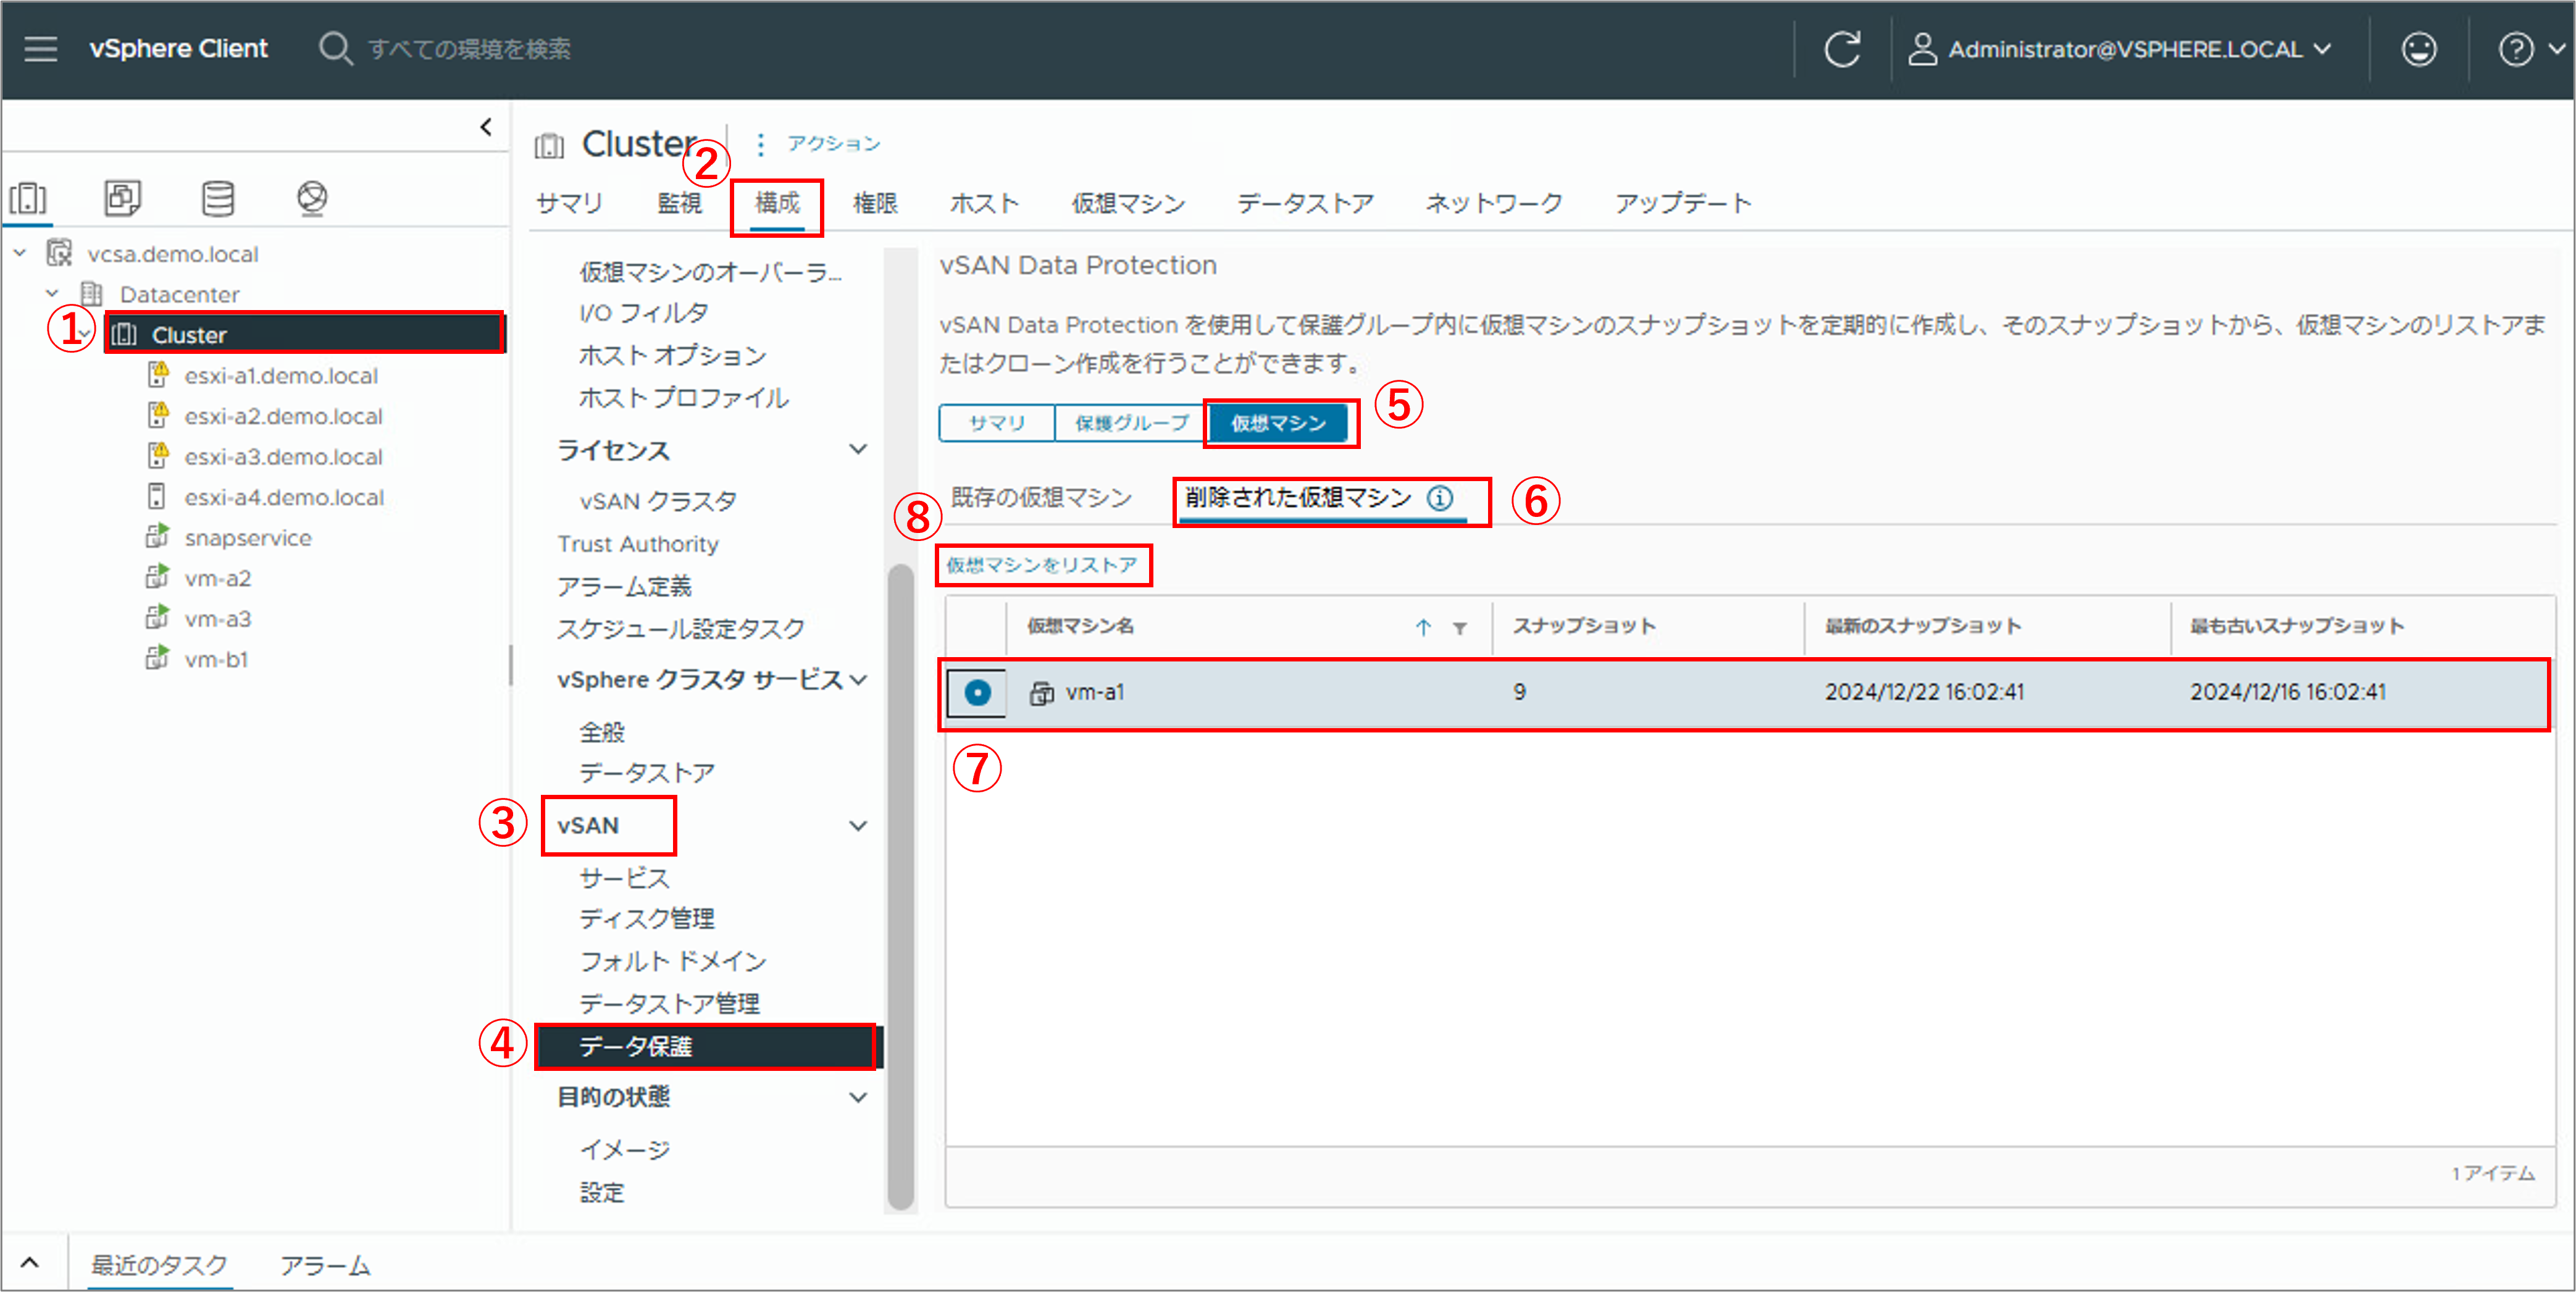Image resolution: width=2576 pixels, height=1292 pixels.
Task: Collapse the Datacenter tree node
Action: (x=52, y=294)
